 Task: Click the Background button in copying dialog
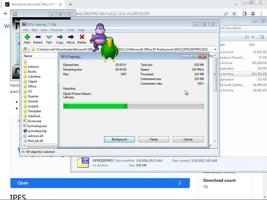pos(119,139)
